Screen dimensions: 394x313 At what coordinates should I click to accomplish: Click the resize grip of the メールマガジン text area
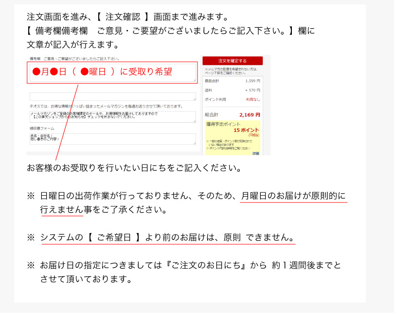(x=194, y=121)
